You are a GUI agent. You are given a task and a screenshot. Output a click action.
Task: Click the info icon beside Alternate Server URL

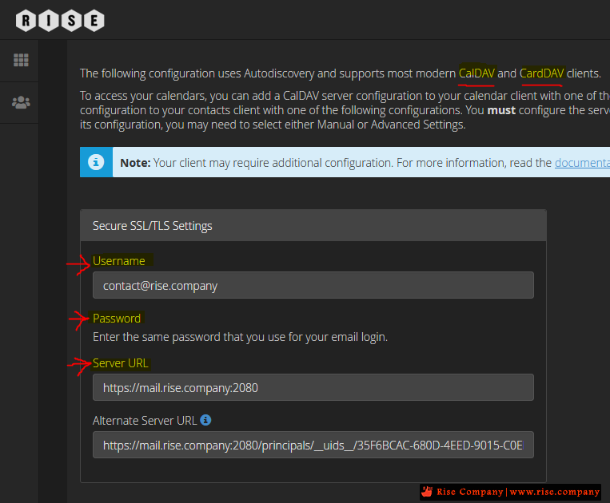pos(205,420)
